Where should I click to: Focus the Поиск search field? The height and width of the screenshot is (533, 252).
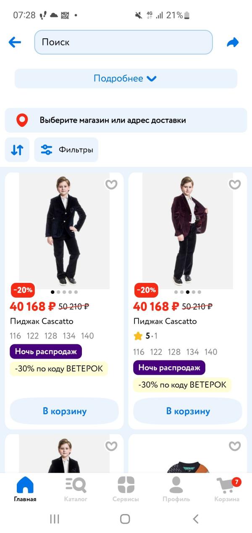pos(123,42)
